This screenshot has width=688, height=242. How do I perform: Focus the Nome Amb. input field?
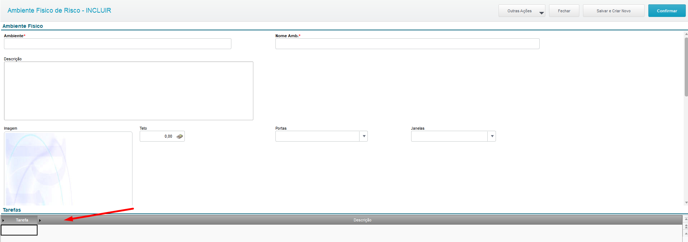click(x=407, y=44)
